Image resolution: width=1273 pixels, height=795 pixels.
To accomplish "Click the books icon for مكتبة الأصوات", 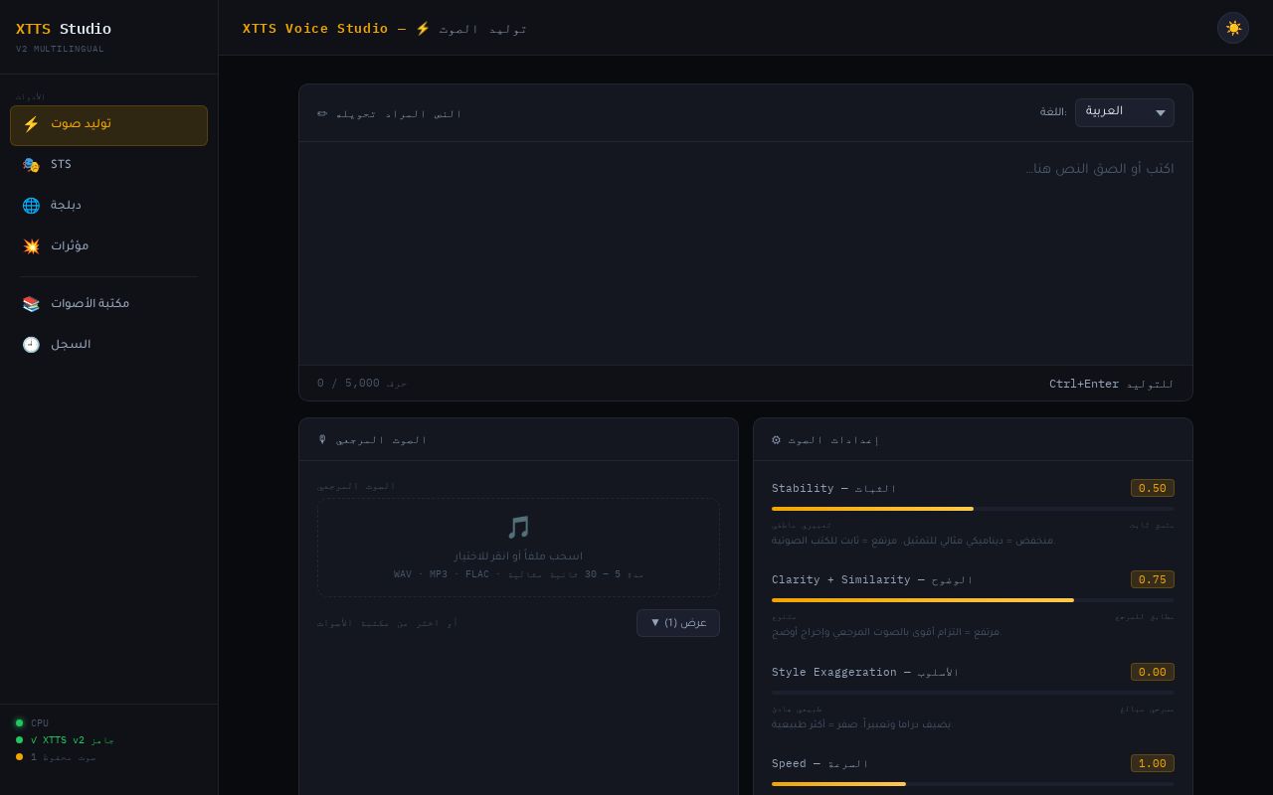I will [31, 304].
